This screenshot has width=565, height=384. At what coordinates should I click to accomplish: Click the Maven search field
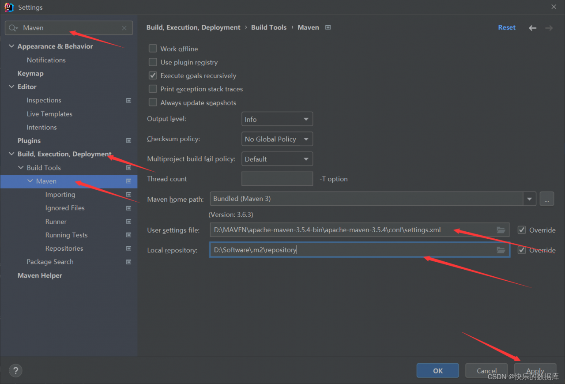coord(69,28)
